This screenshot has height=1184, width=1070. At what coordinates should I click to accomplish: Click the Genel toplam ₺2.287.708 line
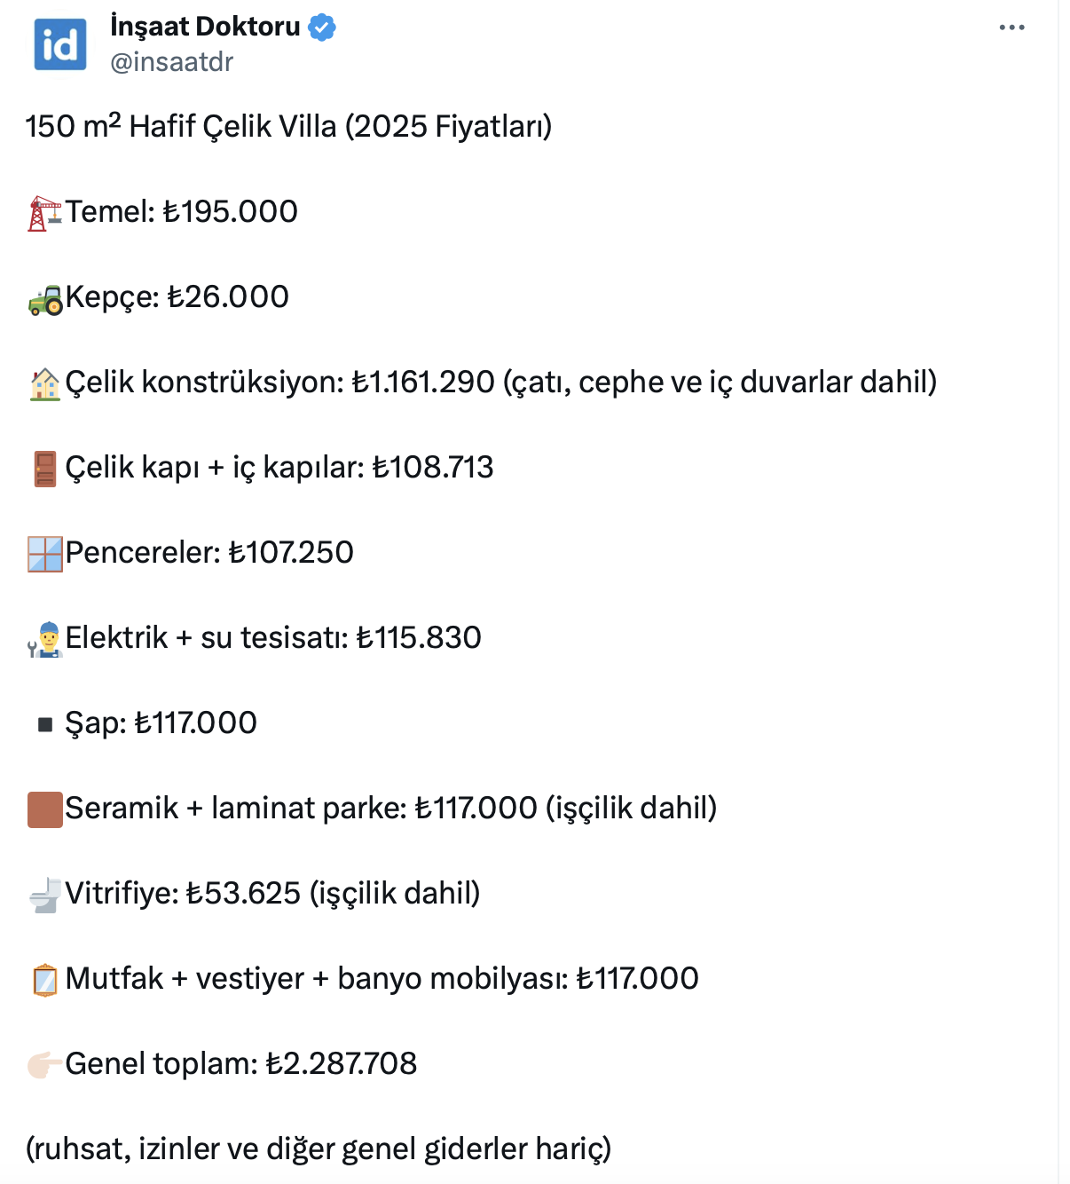tap(240, 1063)
